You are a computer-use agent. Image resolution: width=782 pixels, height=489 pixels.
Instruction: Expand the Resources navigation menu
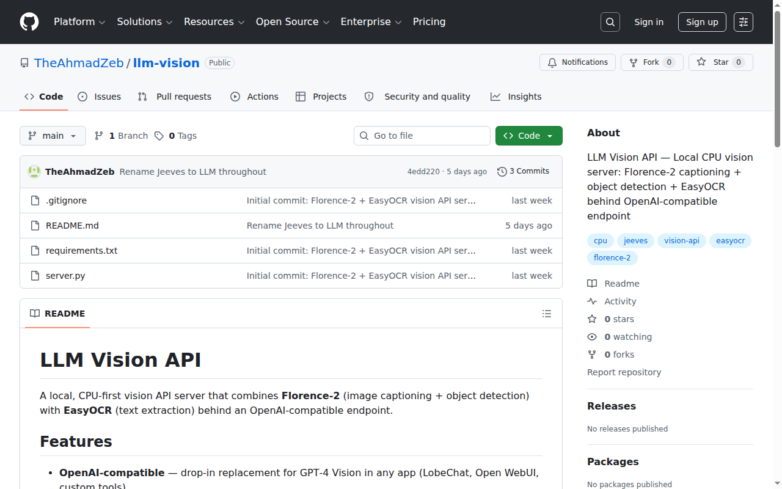click(x=214, y=22)
